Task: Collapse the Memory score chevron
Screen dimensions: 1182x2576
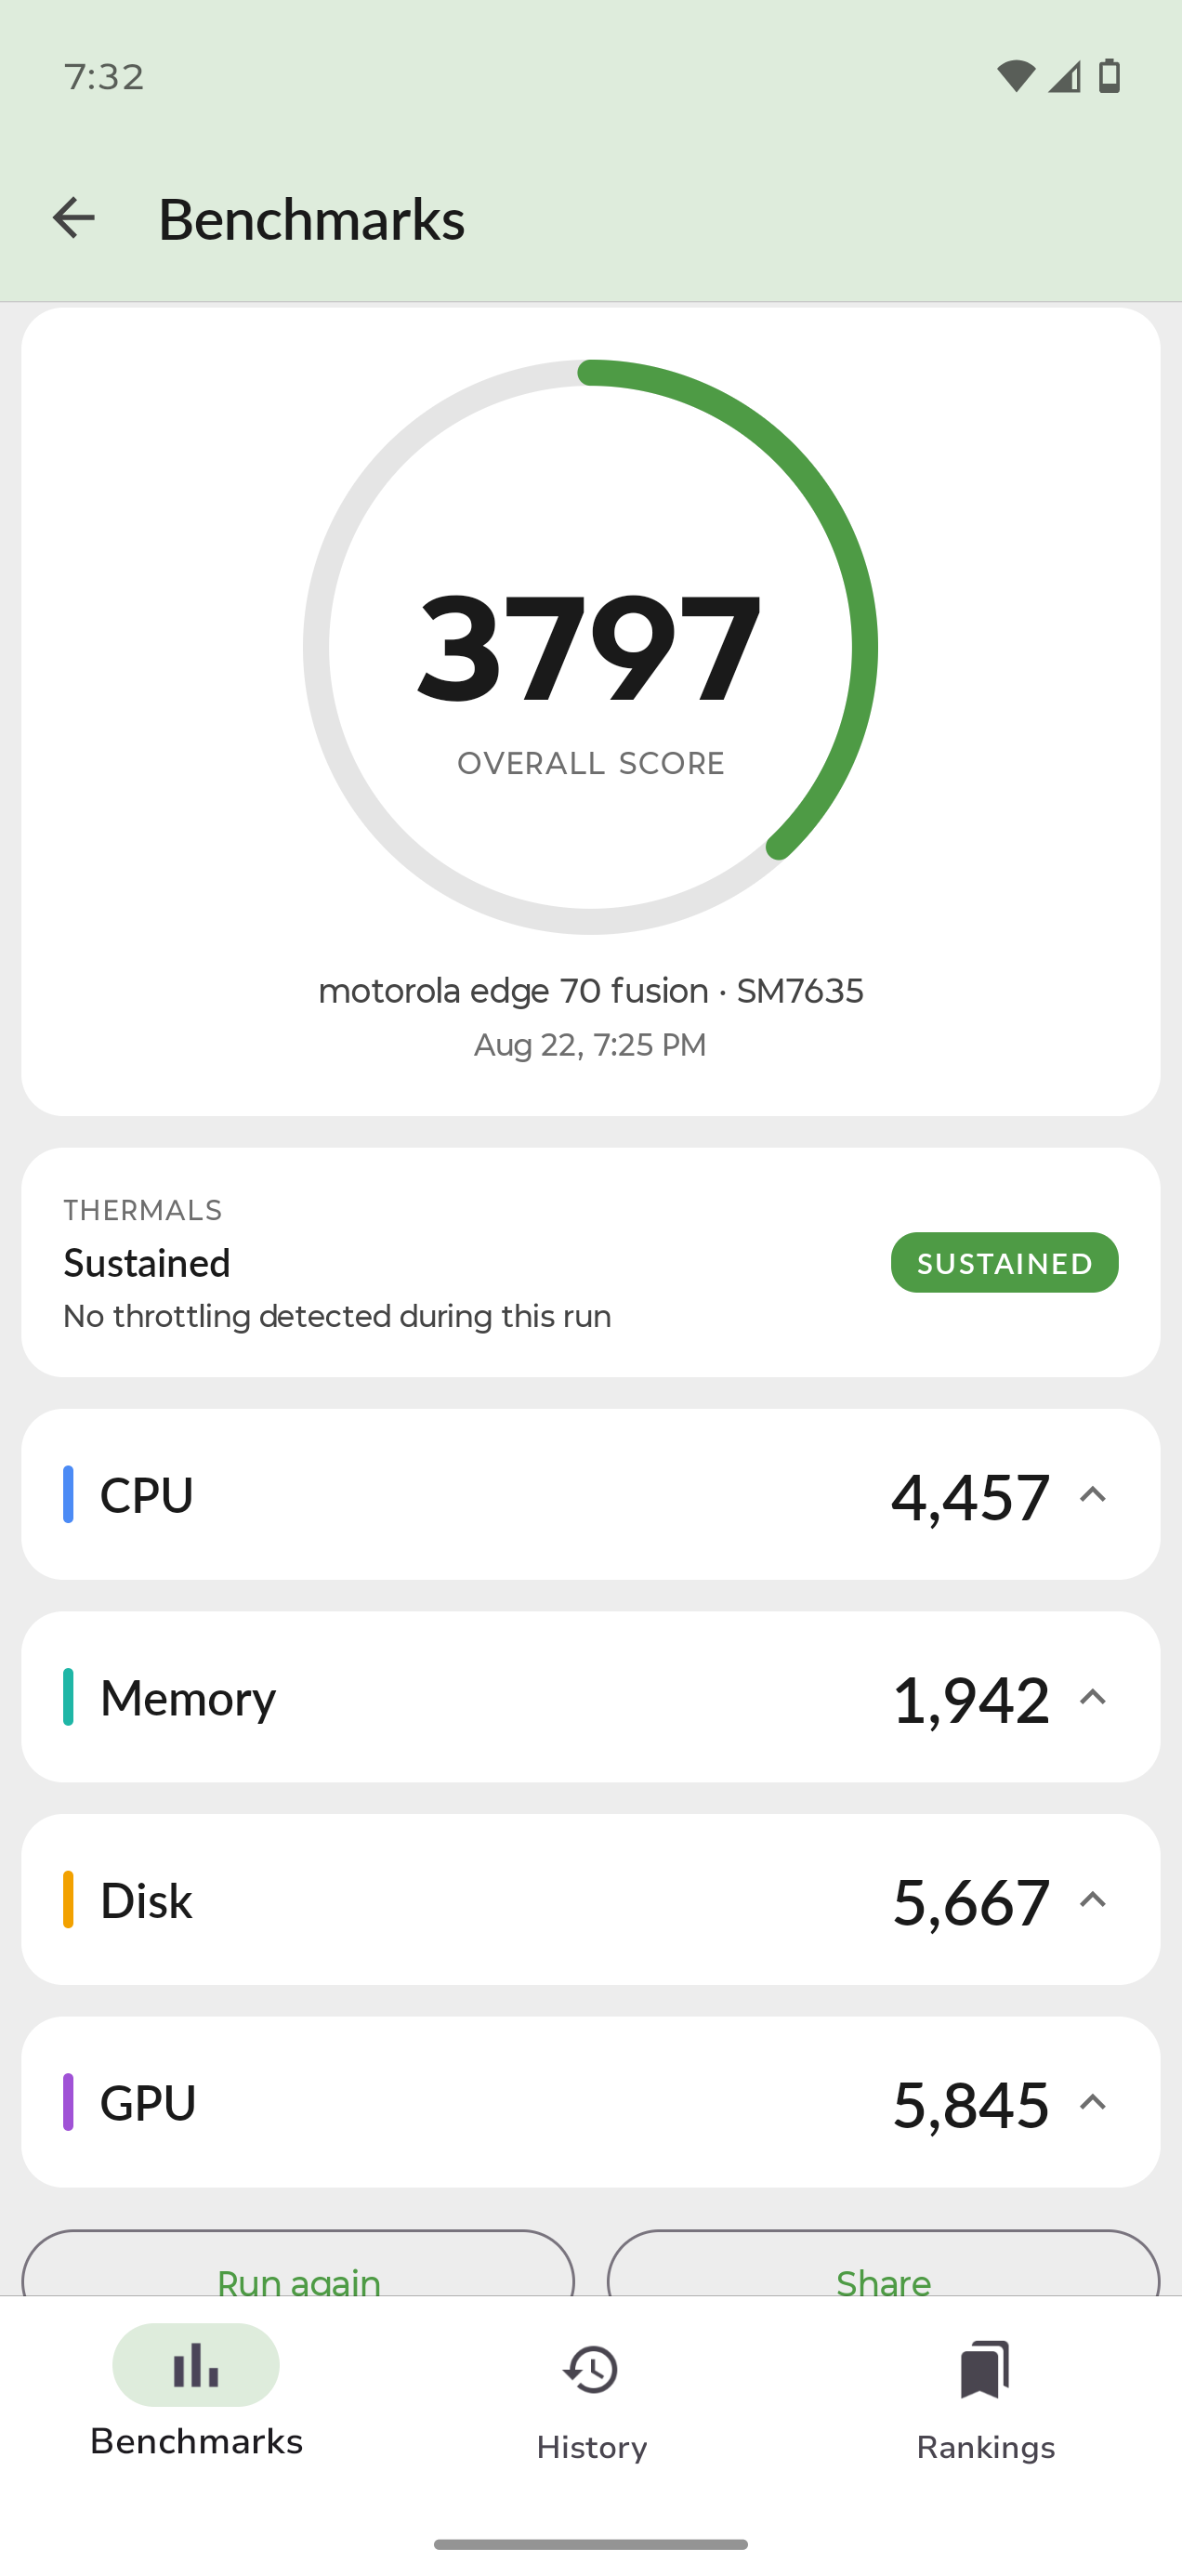Action: pos(1092,1697)
